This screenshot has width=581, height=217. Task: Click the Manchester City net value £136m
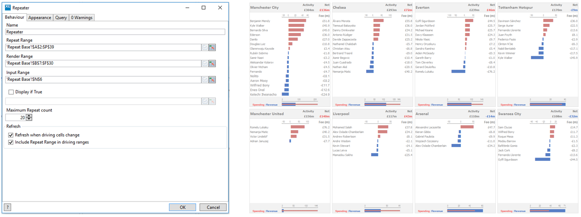pos(324,10)
